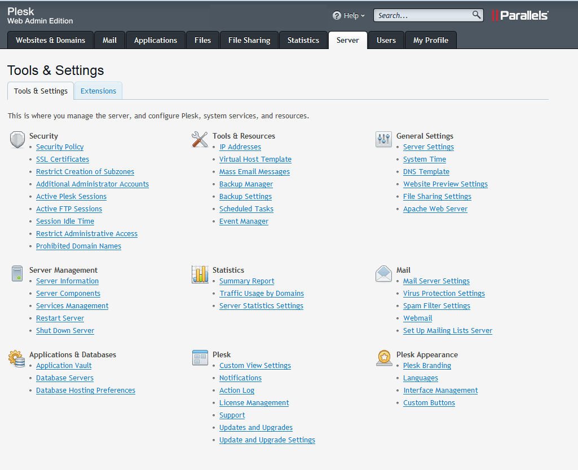Click the Plesk Appearance badge icon
Viewport: 578px width, 470px height.
(384, 358)
